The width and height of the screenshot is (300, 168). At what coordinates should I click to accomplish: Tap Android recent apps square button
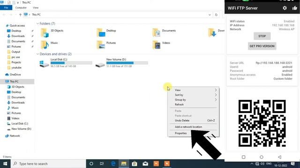coord(243,157)
